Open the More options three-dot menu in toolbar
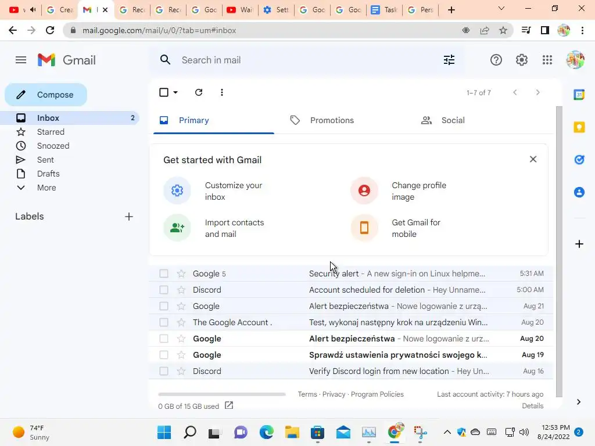595x446 pixels. (x=221, y=92)
